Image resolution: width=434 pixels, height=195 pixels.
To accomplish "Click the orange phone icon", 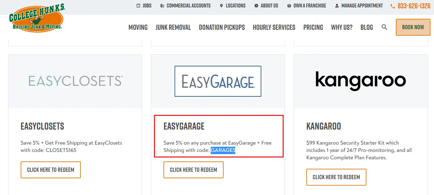I will tap(393, 6).
